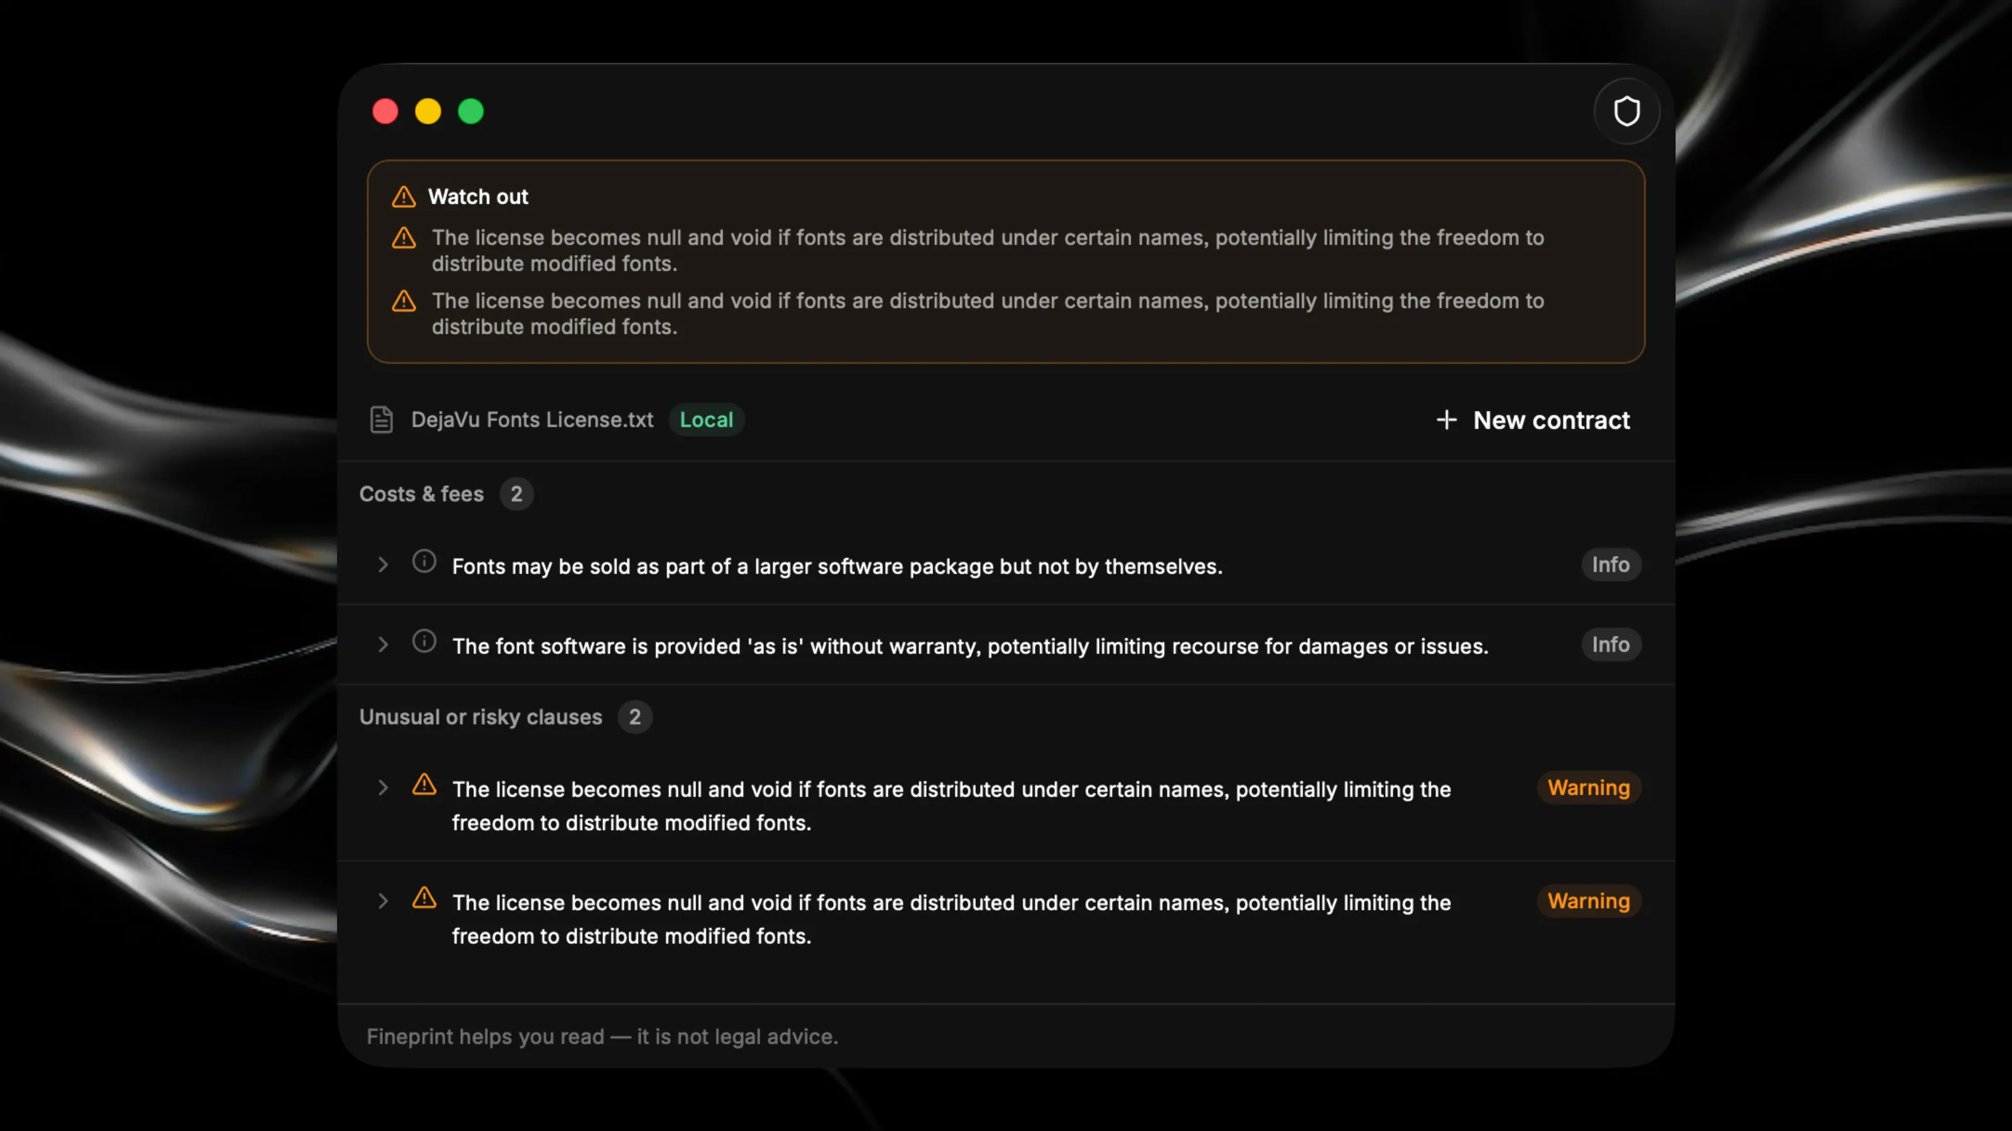The image size is (2012, 1131).
Task: Click the Local badge
Action: click(x=706, y=420)
